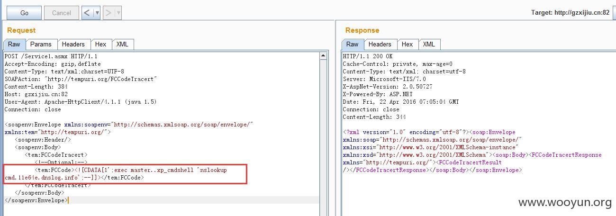Switch to Response Hex tab
The height and width of the screenshot is (216, 616).
click(407, 44)
